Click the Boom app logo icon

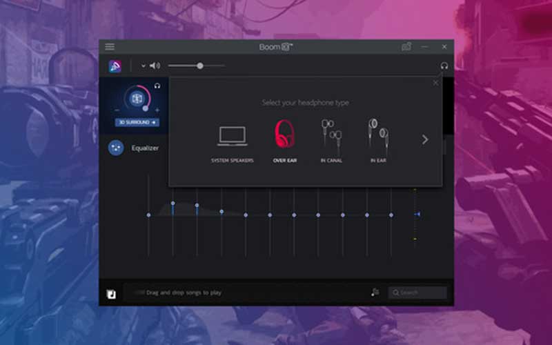tap(115, 66)
